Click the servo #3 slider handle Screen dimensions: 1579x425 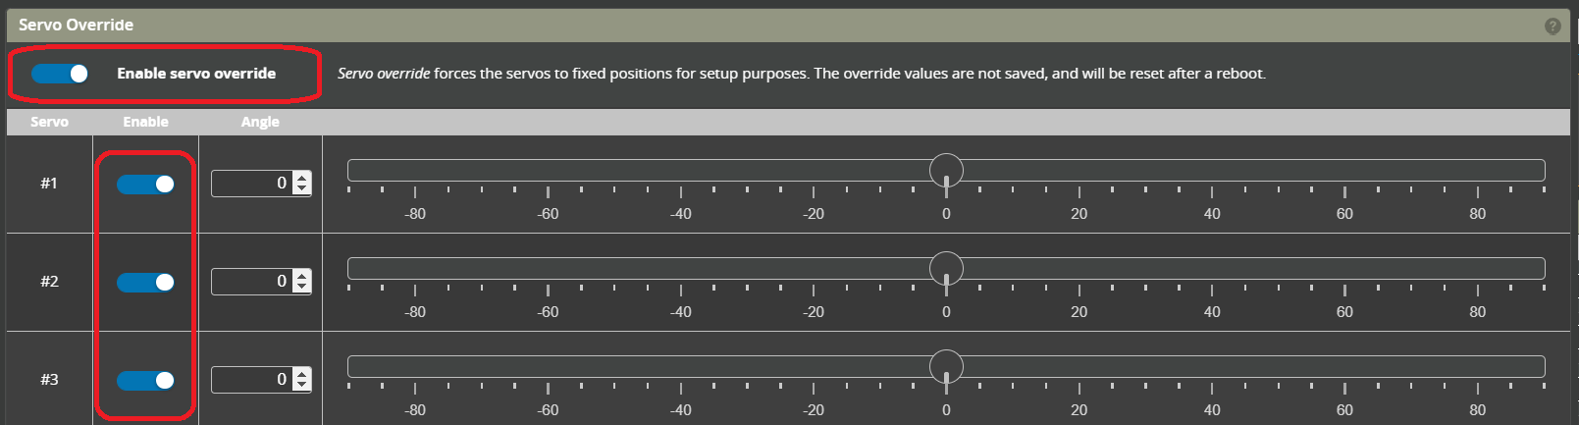(x=946, y=366)
